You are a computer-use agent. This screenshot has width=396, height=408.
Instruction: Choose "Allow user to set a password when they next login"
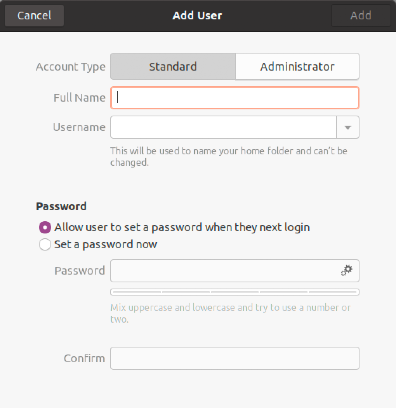[x=45, y=227]
